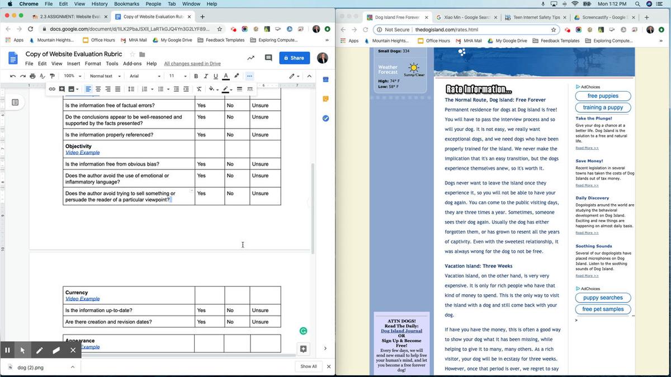The image size is (671, 377).
Task: Open the border dash style menu
Action: pos(249,89)
